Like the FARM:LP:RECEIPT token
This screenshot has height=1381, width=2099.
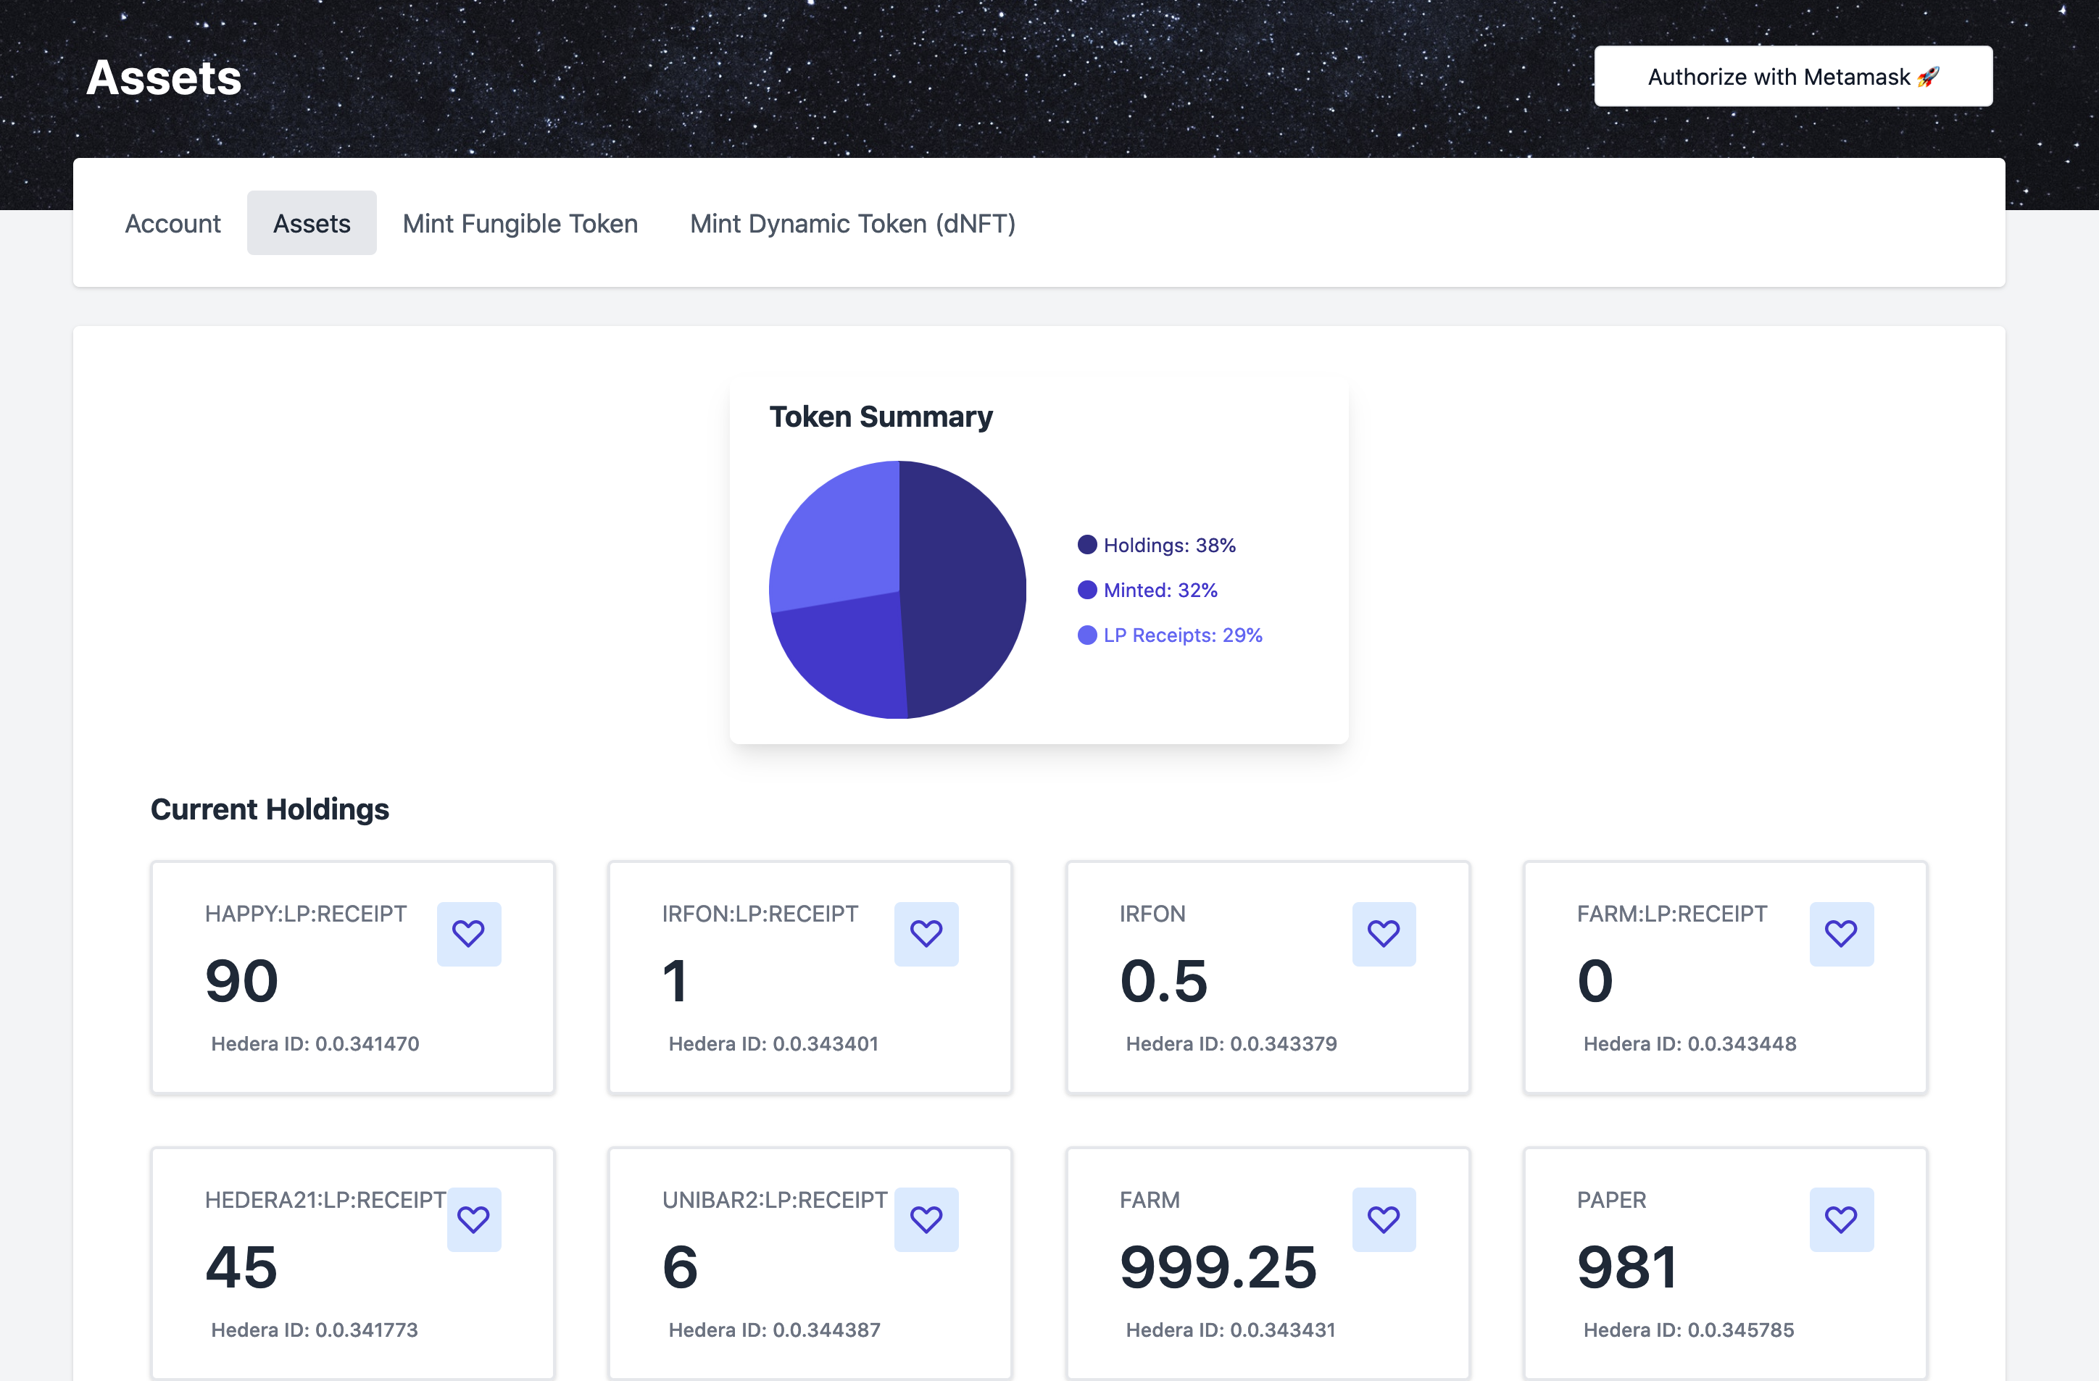point(1840,933)
